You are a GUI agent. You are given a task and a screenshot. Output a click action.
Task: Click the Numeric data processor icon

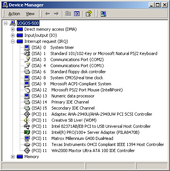click(27, 96)
